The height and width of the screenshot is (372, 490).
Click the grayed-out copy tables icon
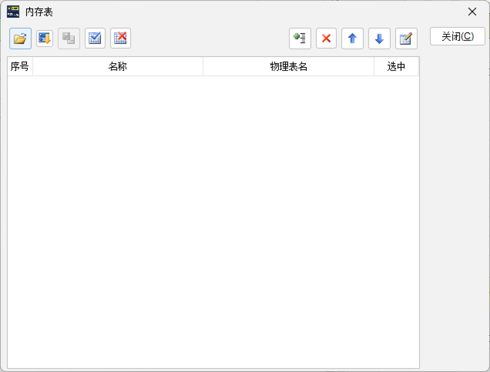(69, 38)
